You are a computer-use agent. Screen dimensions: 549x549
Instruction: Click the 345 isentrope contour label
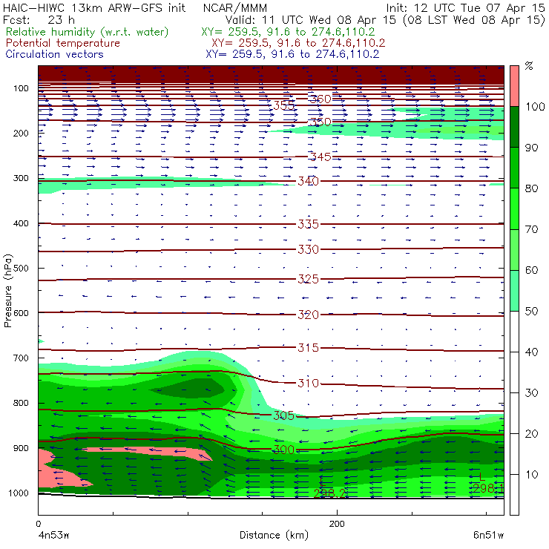click(320, 157)
